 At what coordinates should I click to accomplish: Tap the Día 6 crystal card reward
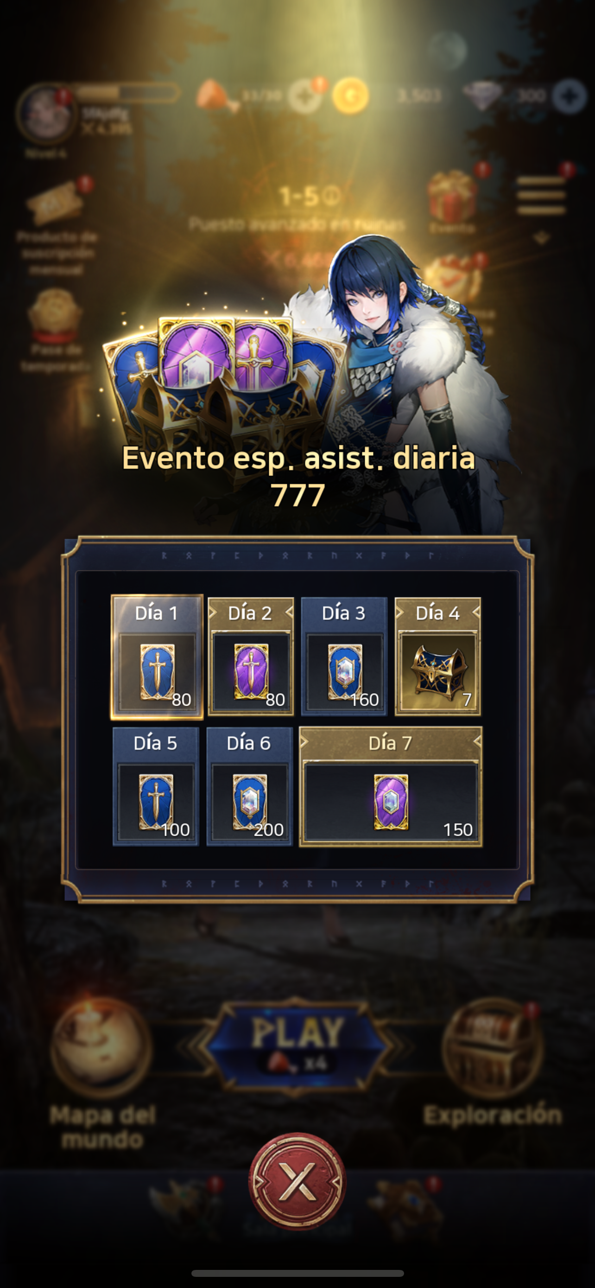(x=249, y=786)
